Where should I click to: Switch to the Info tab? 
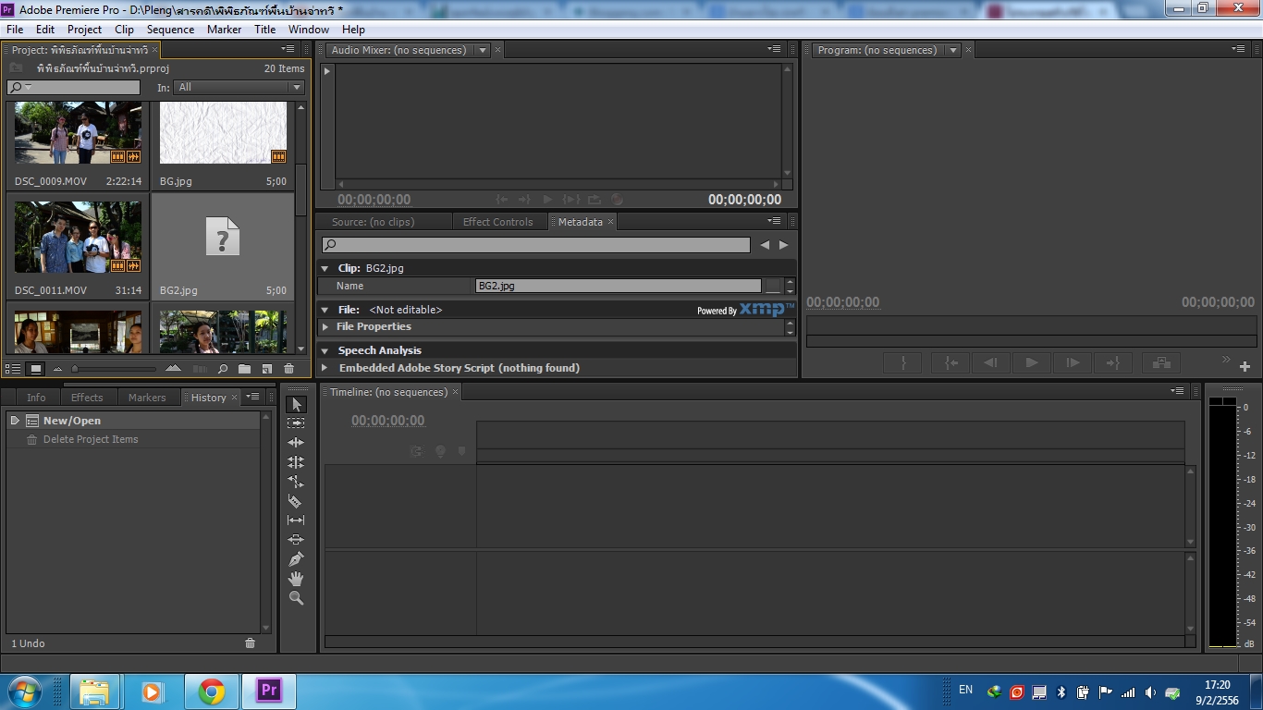pyautogui.click(x=36, y=398)
